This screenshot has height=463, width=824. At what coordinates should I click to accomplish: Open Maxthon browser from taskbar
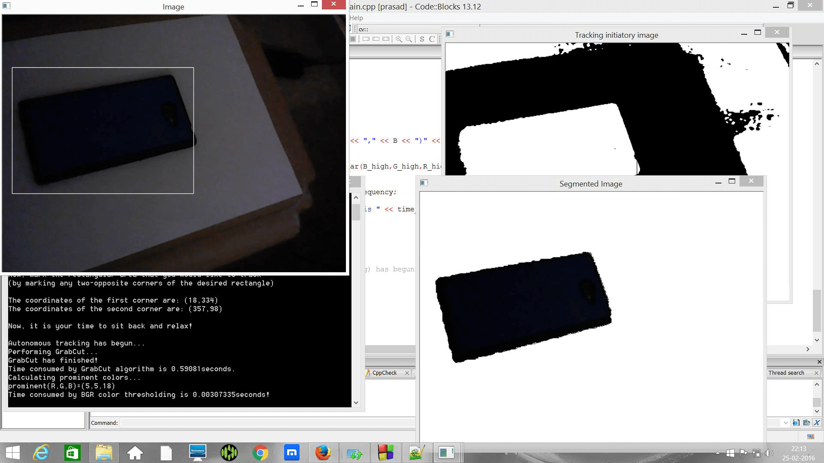click(x=292, y=453)
